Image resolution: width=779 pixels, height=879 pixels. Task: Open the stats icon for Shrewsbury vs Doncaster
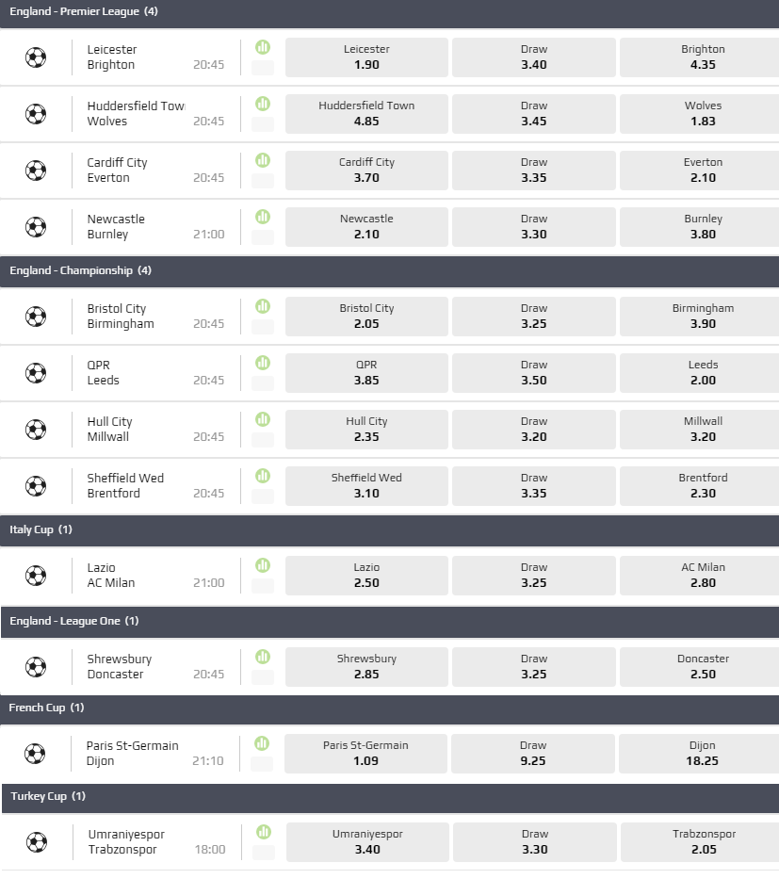click(263, 657)
